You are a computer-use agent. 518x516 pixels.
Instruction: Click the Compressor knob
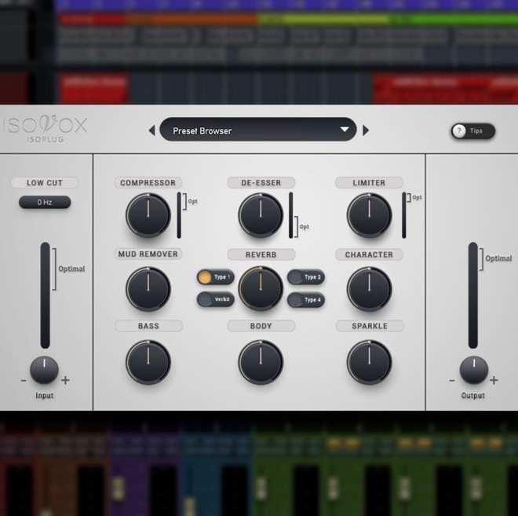coord(148,215)
